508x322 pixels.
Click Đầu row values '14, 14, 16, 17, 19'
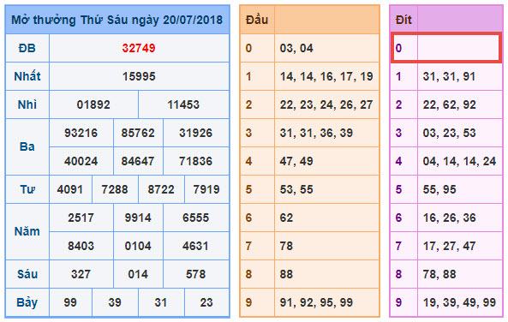point(326,76)
